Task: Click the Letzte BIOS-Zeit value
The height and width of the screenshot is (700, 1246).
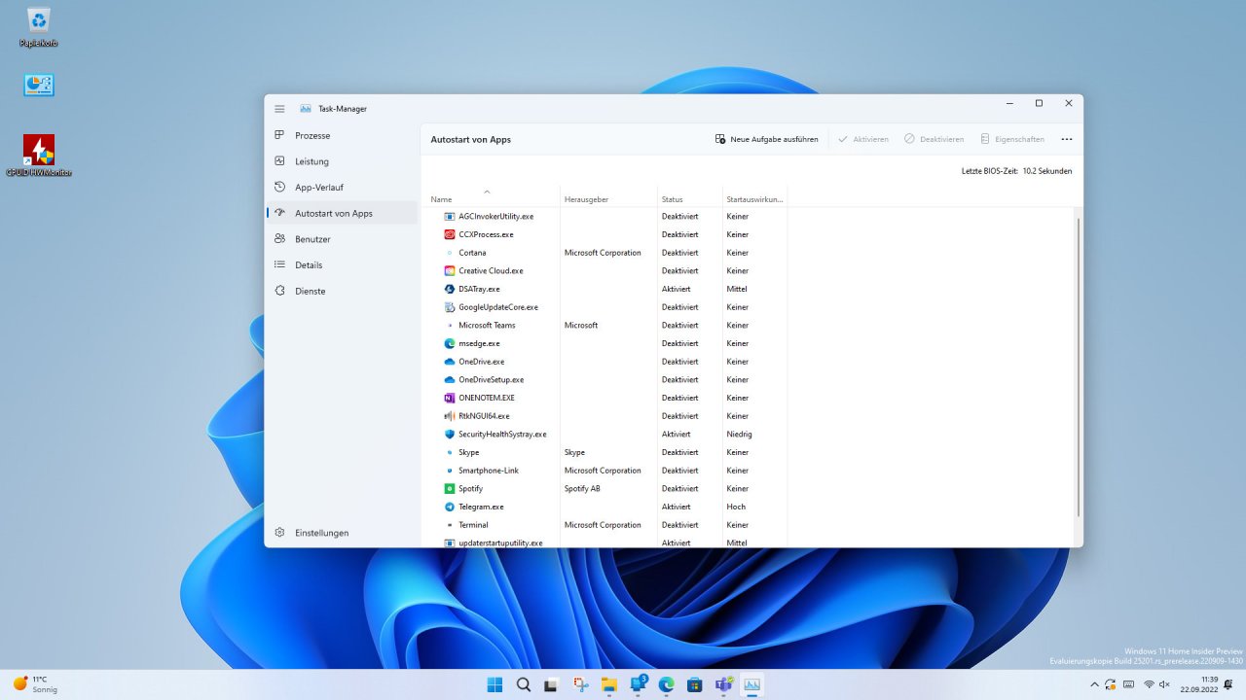Action: coord(1046,171)
